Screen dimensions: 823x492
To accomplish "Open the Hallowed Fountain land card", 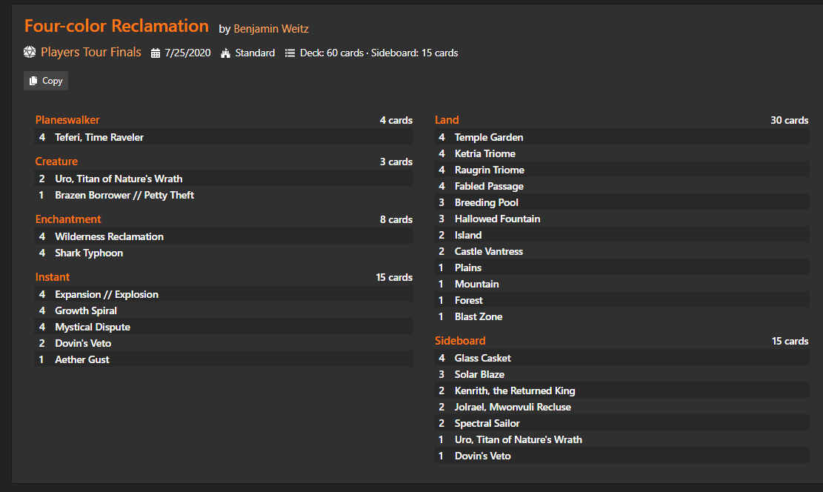I will click(x=497, y=219).
